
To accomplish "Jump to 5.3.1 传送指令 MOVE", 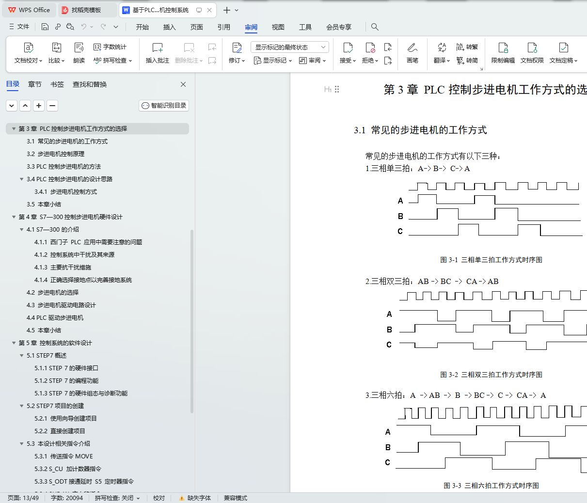I will (x=63, y=456).
